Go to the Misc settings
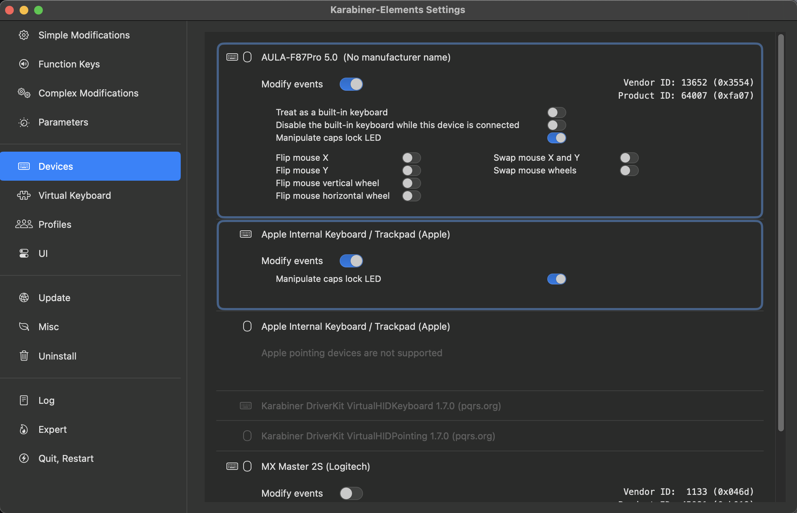 (x=48, y=327)
